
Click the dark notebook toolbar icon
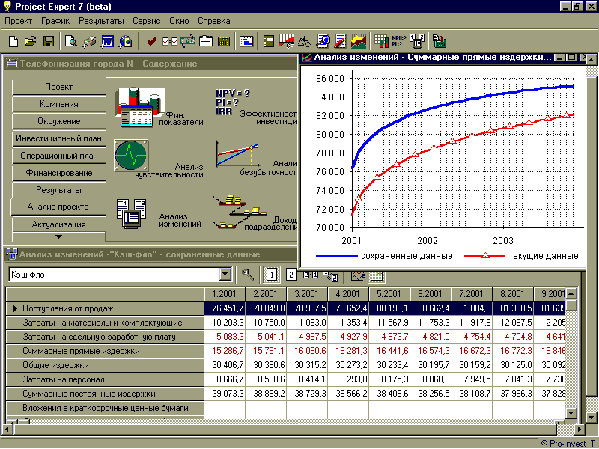[x=269, y=41]
